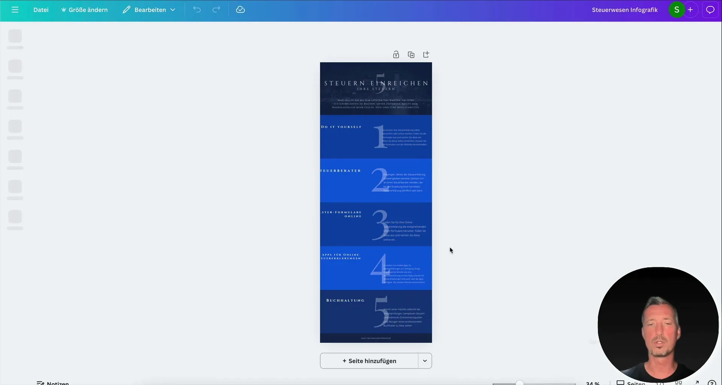Click the Größe ändern button

[84, 10]
